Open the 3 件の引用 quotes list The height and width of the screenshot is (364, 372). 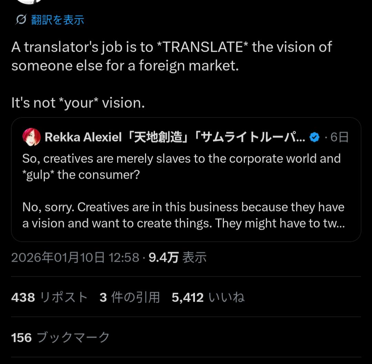click(130, 297)
